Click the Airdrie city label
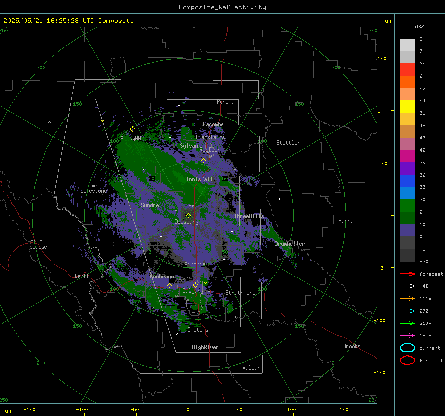Screen dimensions: 445x416 [x=195, y=264]
